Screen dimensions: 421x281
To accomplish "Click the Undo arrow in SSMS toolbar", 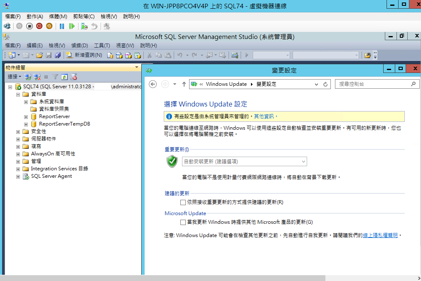I will [x=180, y=55].
